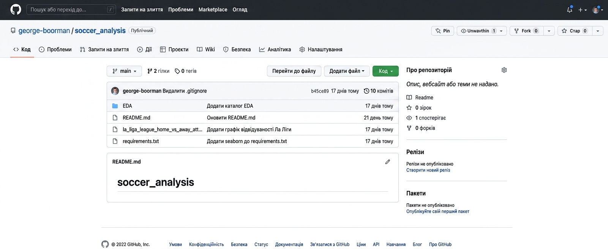This screenshot has height=249, width=608.
Task: Open commit "Оновити README.md"
Action: (231, 118)
